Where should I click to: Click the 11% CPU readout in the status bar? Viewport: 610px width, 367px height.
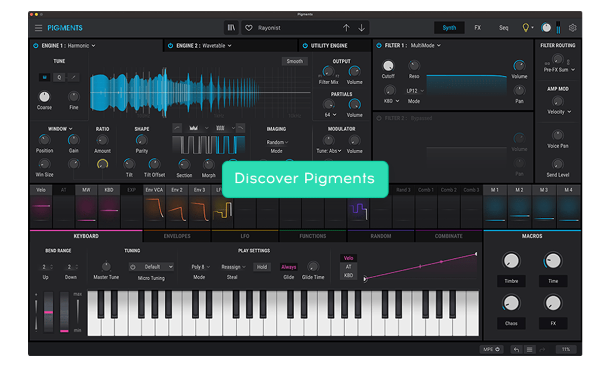click(x=566, y=349)
